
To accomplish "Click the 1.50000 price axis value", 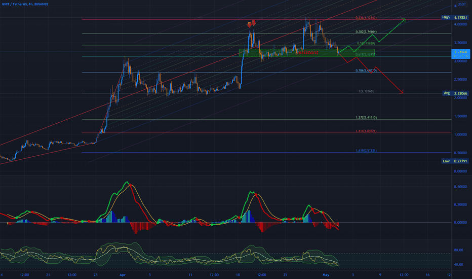I will [460, 116].
